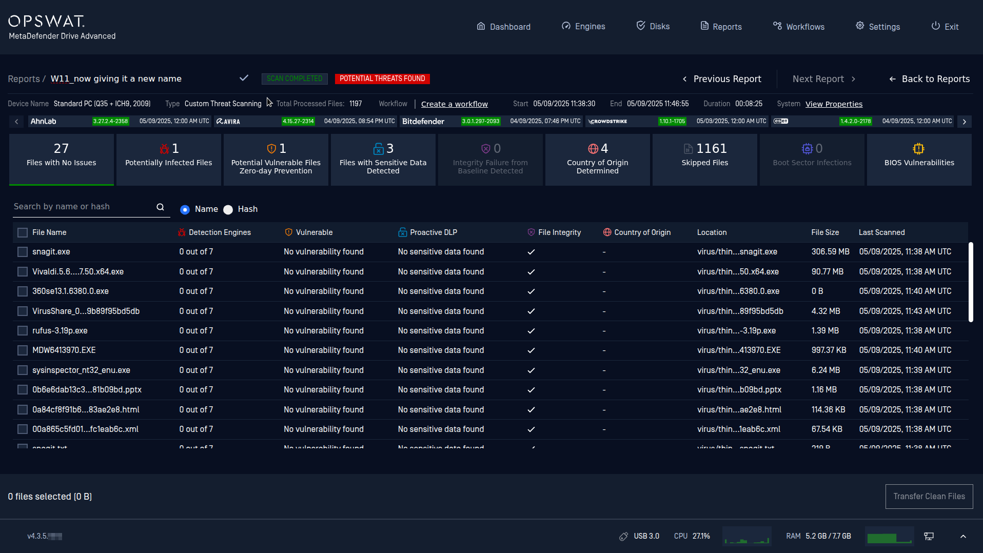Open the View Properties link
The image size is (983, 553).
point(834,104)
